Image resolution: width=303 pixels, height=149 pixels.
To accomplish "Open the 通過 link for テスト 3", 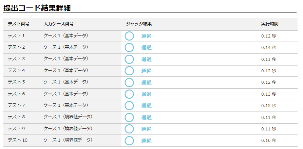I will pyautogui.click(x=146, y=59).
